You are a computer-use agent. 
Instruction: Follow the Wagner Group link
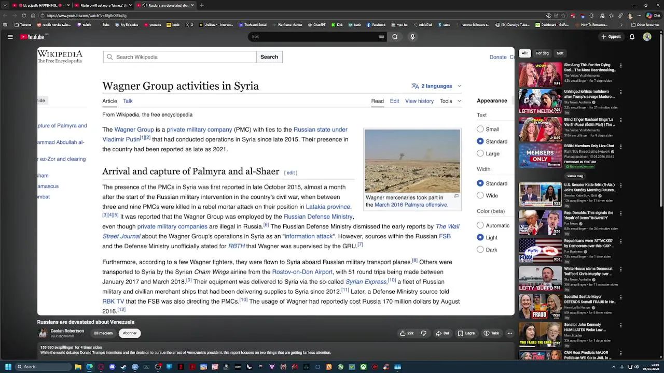(134, 130)
